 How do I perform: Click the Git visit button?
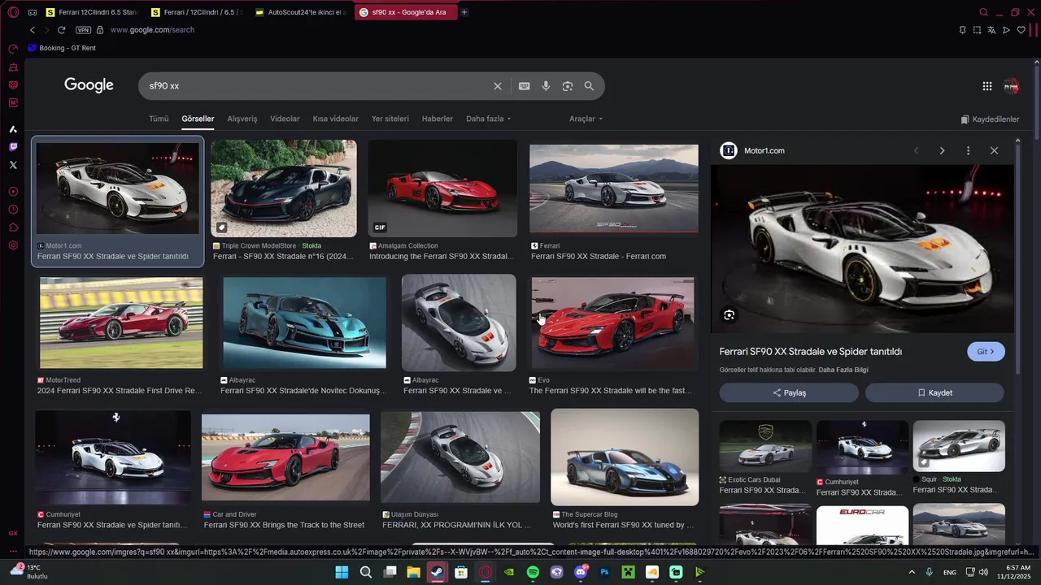[986, 352]
